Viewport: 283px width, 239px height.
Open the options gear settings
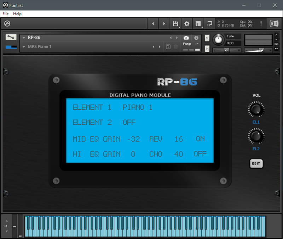(x=187, y=24)
